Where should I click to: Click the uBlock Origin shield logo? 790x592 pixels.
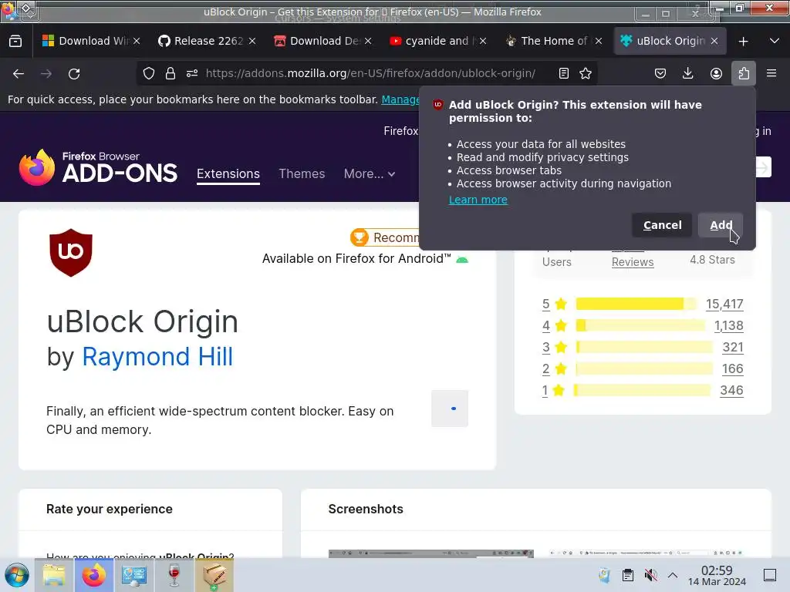[x=71, y=253]
